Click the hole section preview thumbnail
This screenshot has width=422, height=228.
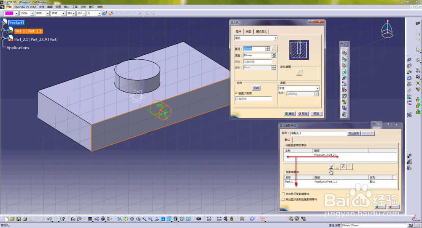pos(299,50)
